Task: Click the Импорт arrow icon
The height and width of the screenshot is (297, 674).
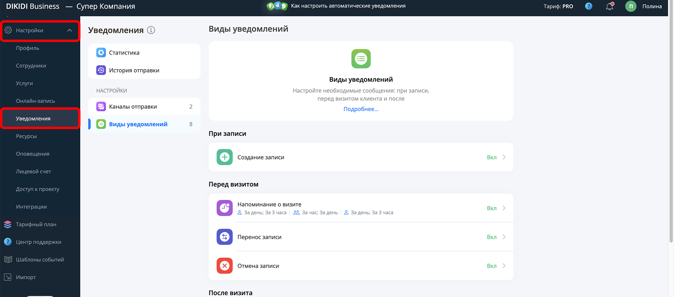Action: [8, 277]
